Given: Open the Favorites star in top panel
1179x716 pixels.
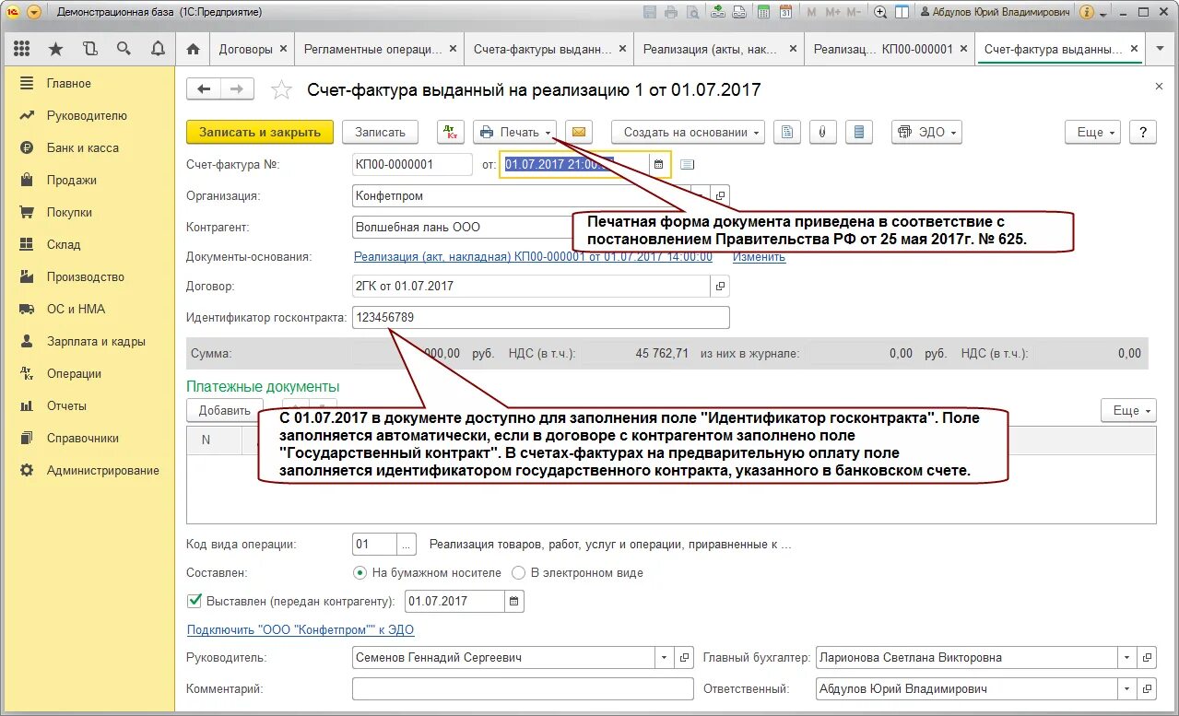Looking at the screenshot, I should pos(55,49).
